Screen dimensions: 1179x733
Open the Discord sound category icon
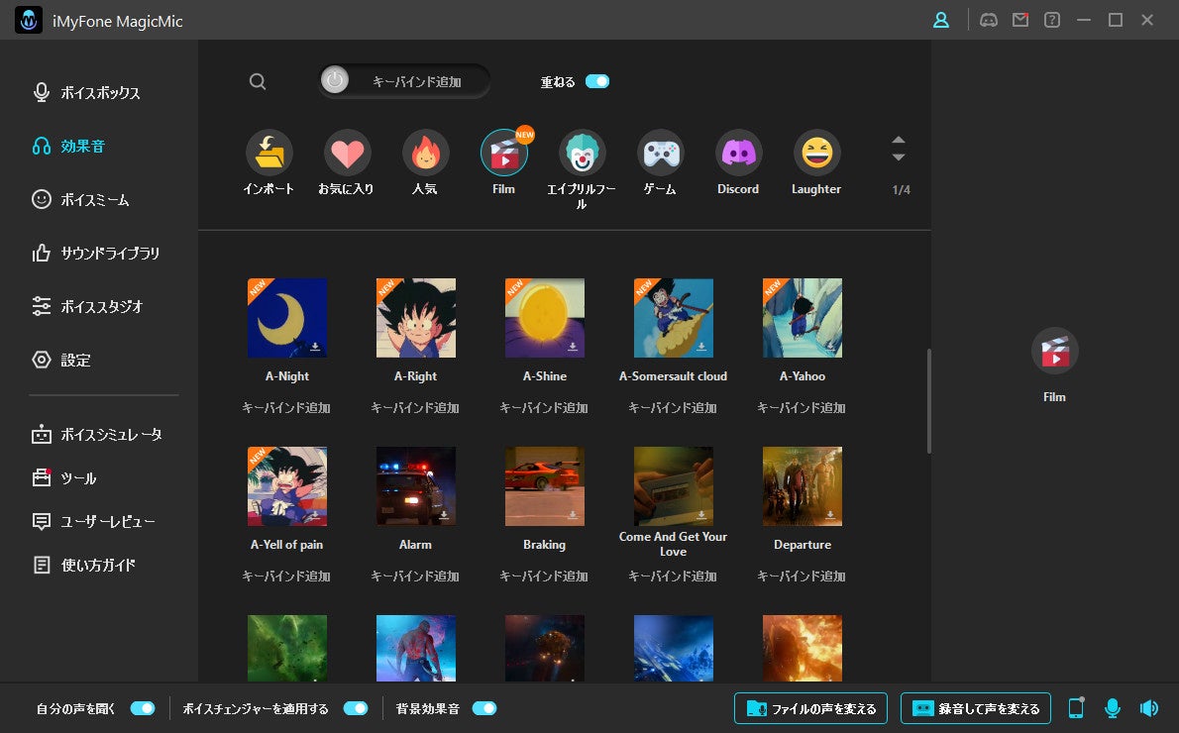click(x=738, y=154)
